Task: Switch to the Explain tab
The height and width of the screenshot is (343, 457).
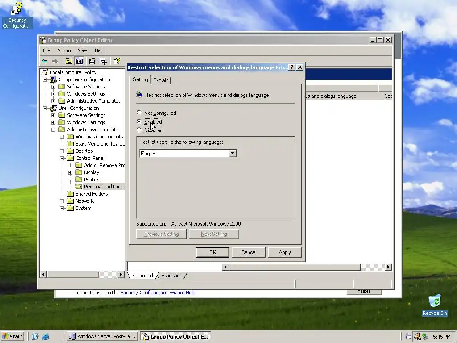Action: tap(161, 80)
